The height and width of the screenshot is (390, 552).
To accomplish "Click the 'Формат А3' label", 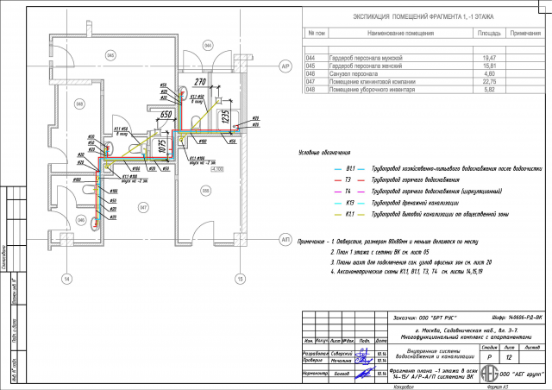I will pos(498,387).
